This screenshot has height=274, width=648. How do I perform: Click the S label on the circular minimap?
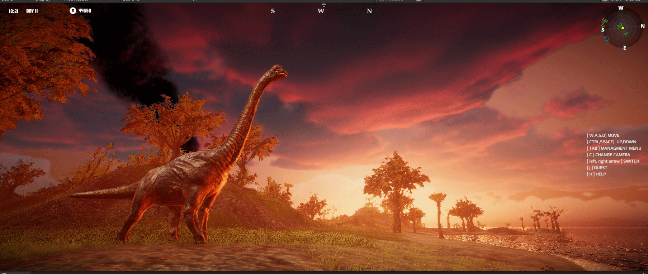(x=602, y=30)
